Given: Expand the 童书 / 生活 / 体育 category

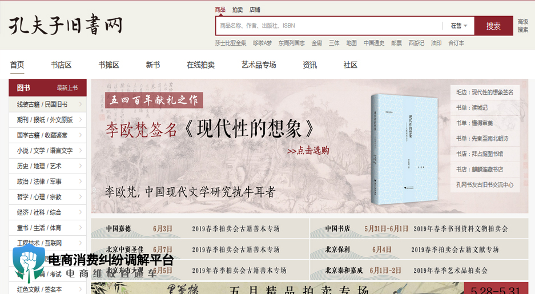Looking at the screenshot, I should (x=47, y=227).
